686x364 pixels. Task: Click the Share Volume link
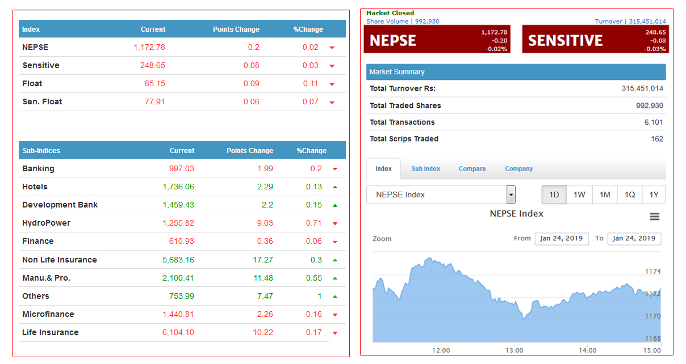coord(403,22)
